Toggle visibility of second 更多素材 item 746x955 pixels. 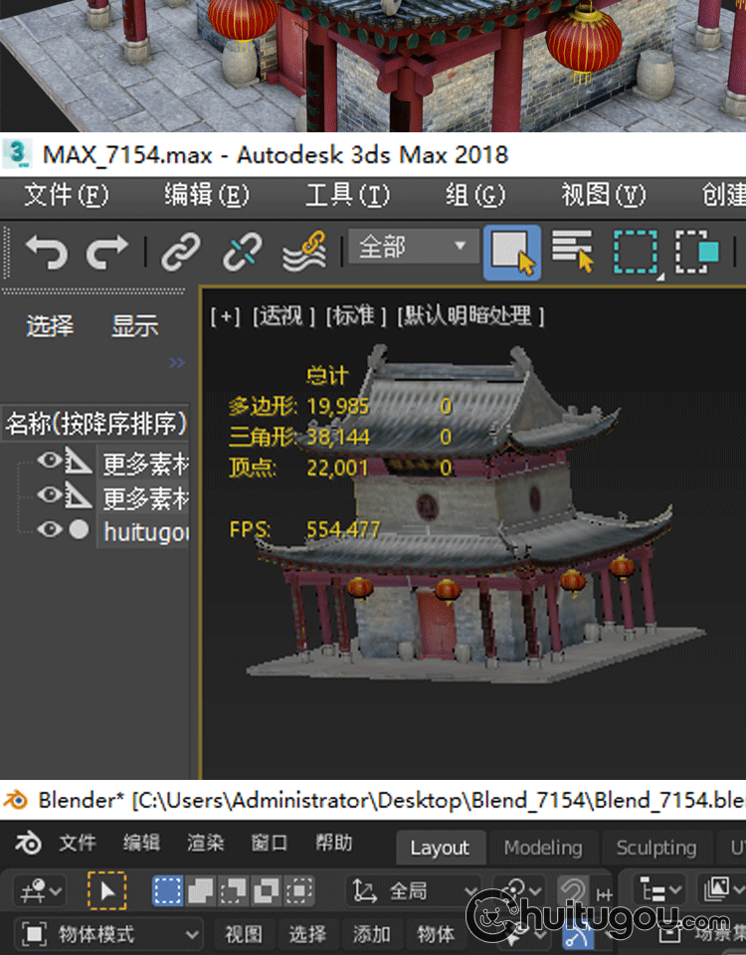(x=49, y=495)
